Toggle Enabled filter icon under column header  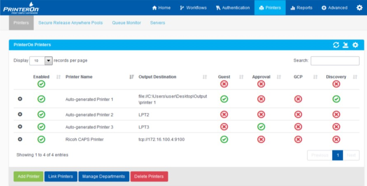(x=41, y=84)
